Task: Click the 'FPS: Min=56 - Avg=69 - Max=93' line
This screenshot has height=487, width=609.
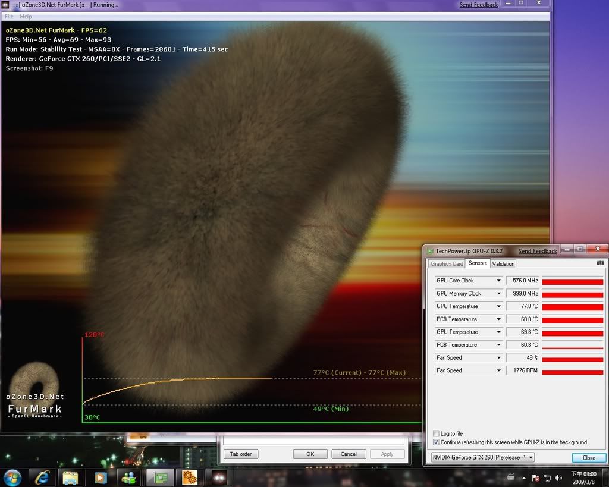Action: tap(58, 40)
